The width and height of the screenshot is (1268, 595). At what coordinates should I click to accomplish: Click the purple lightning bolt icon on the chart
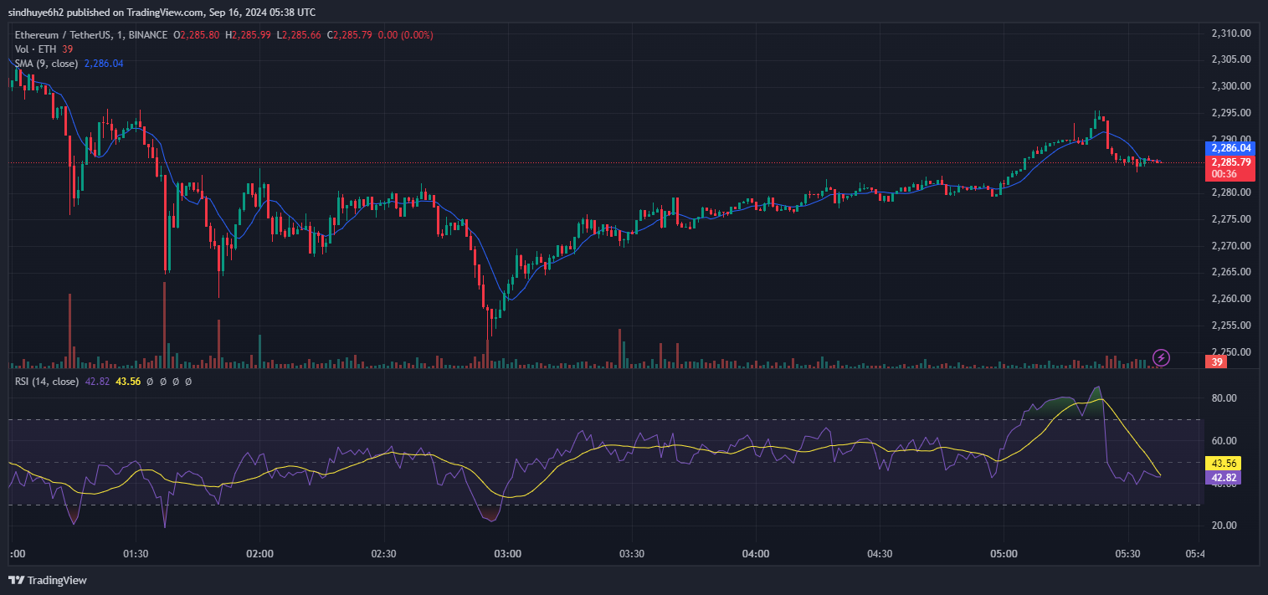(x=1162, y=358)
